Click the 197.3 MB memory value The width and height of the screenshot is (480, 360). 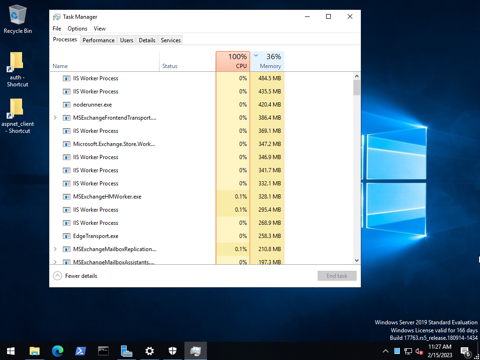(x=269, y=262)
